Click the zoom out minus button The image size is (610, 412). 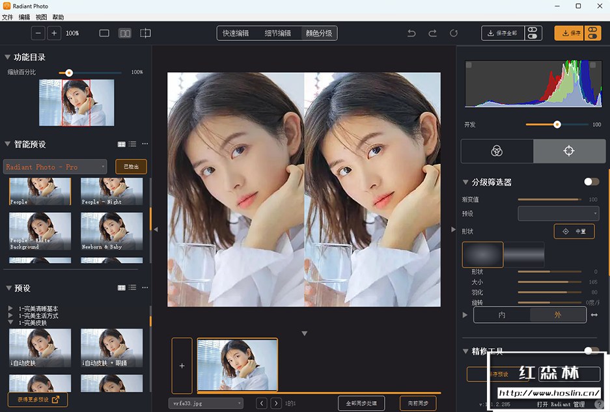38,33
